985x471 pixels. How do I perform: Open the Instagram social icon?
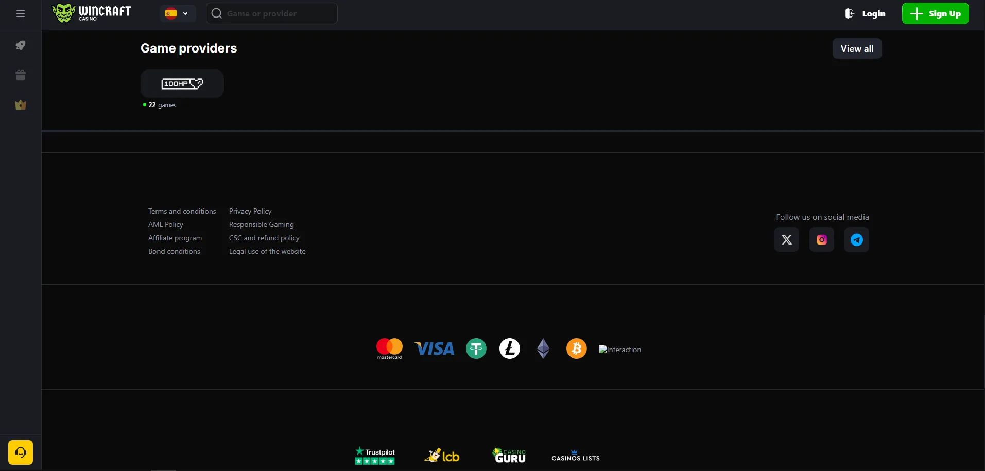point(822,239)
